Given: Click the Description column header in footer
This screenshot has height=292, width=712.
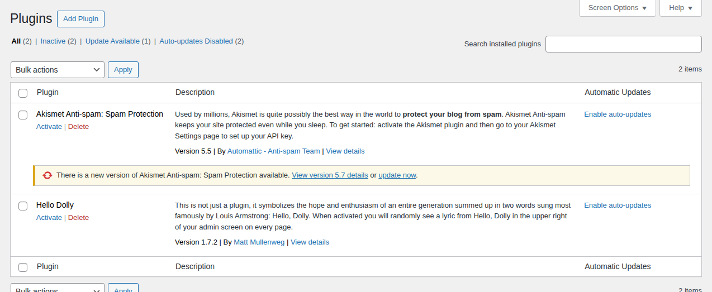Looking at the screenshot, I should 195,267.
